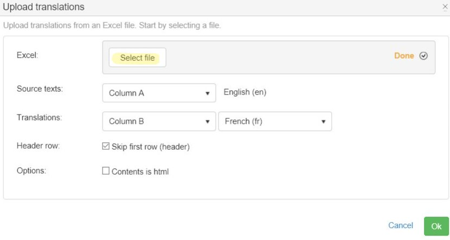450x240 pixels.
Task: Click the Header row: label
Action: point(38,146)
